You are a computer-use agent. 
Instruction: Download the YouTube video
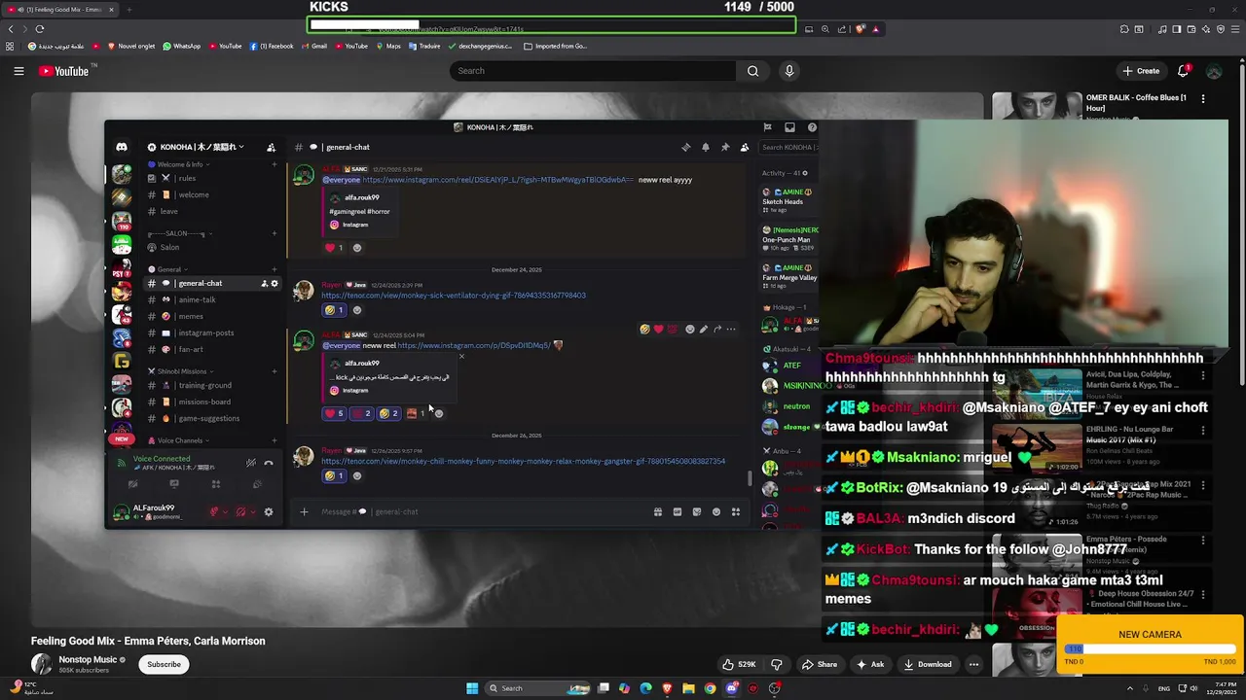point(928,664)
